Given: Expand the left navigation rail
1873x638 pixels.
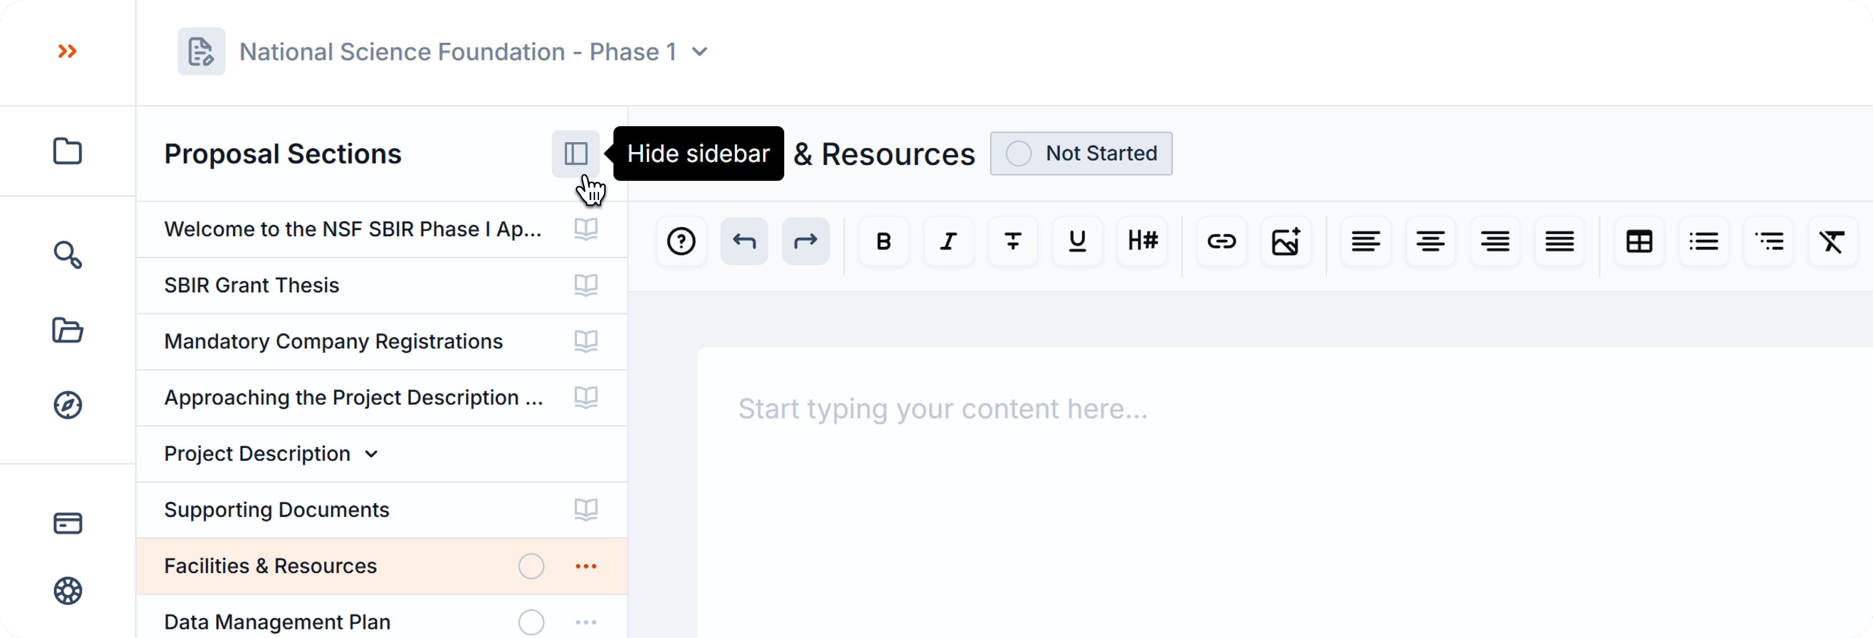Looking at the screenshot, I should pos(68,52).
